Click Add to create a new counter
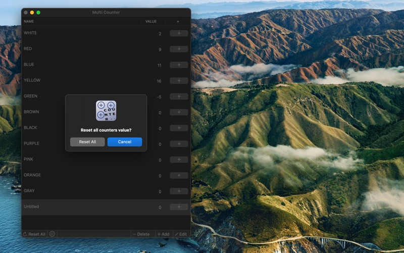 [x=163, y=234]
